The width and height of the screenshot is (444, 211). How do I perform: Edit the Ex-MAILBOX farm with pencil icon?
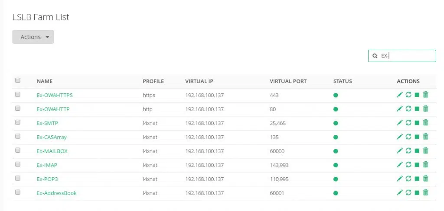click(400, 151)
